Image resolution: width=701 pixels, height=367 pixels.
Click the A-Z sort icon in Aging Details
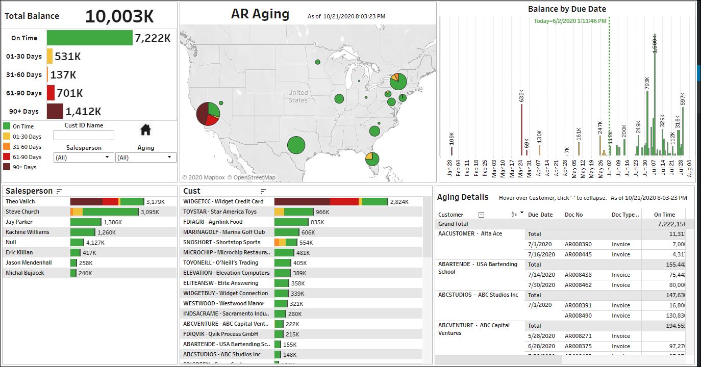click(x=514, y=215)
